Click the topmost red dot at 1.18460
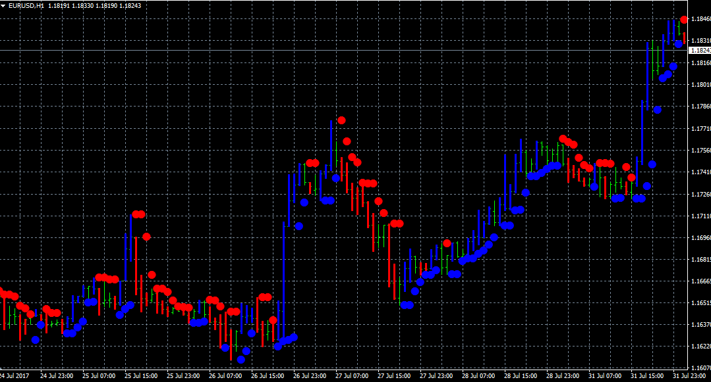The height and width of the screenshot is (382, 711). point(684,20)
